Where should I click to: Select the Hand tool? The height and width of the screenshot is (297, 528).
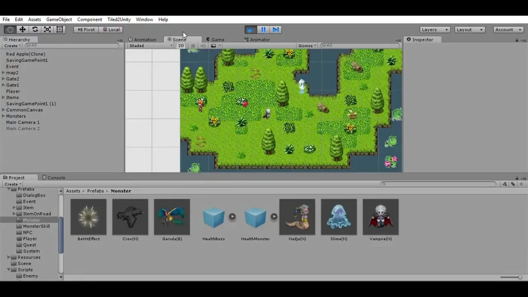click(x=10, y=29)
